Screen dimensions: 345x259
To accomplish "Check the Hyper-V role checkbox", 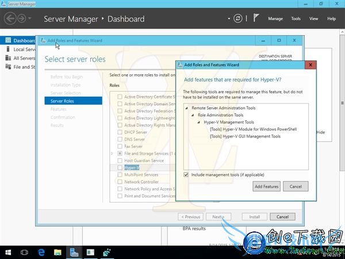I will 120,167.
